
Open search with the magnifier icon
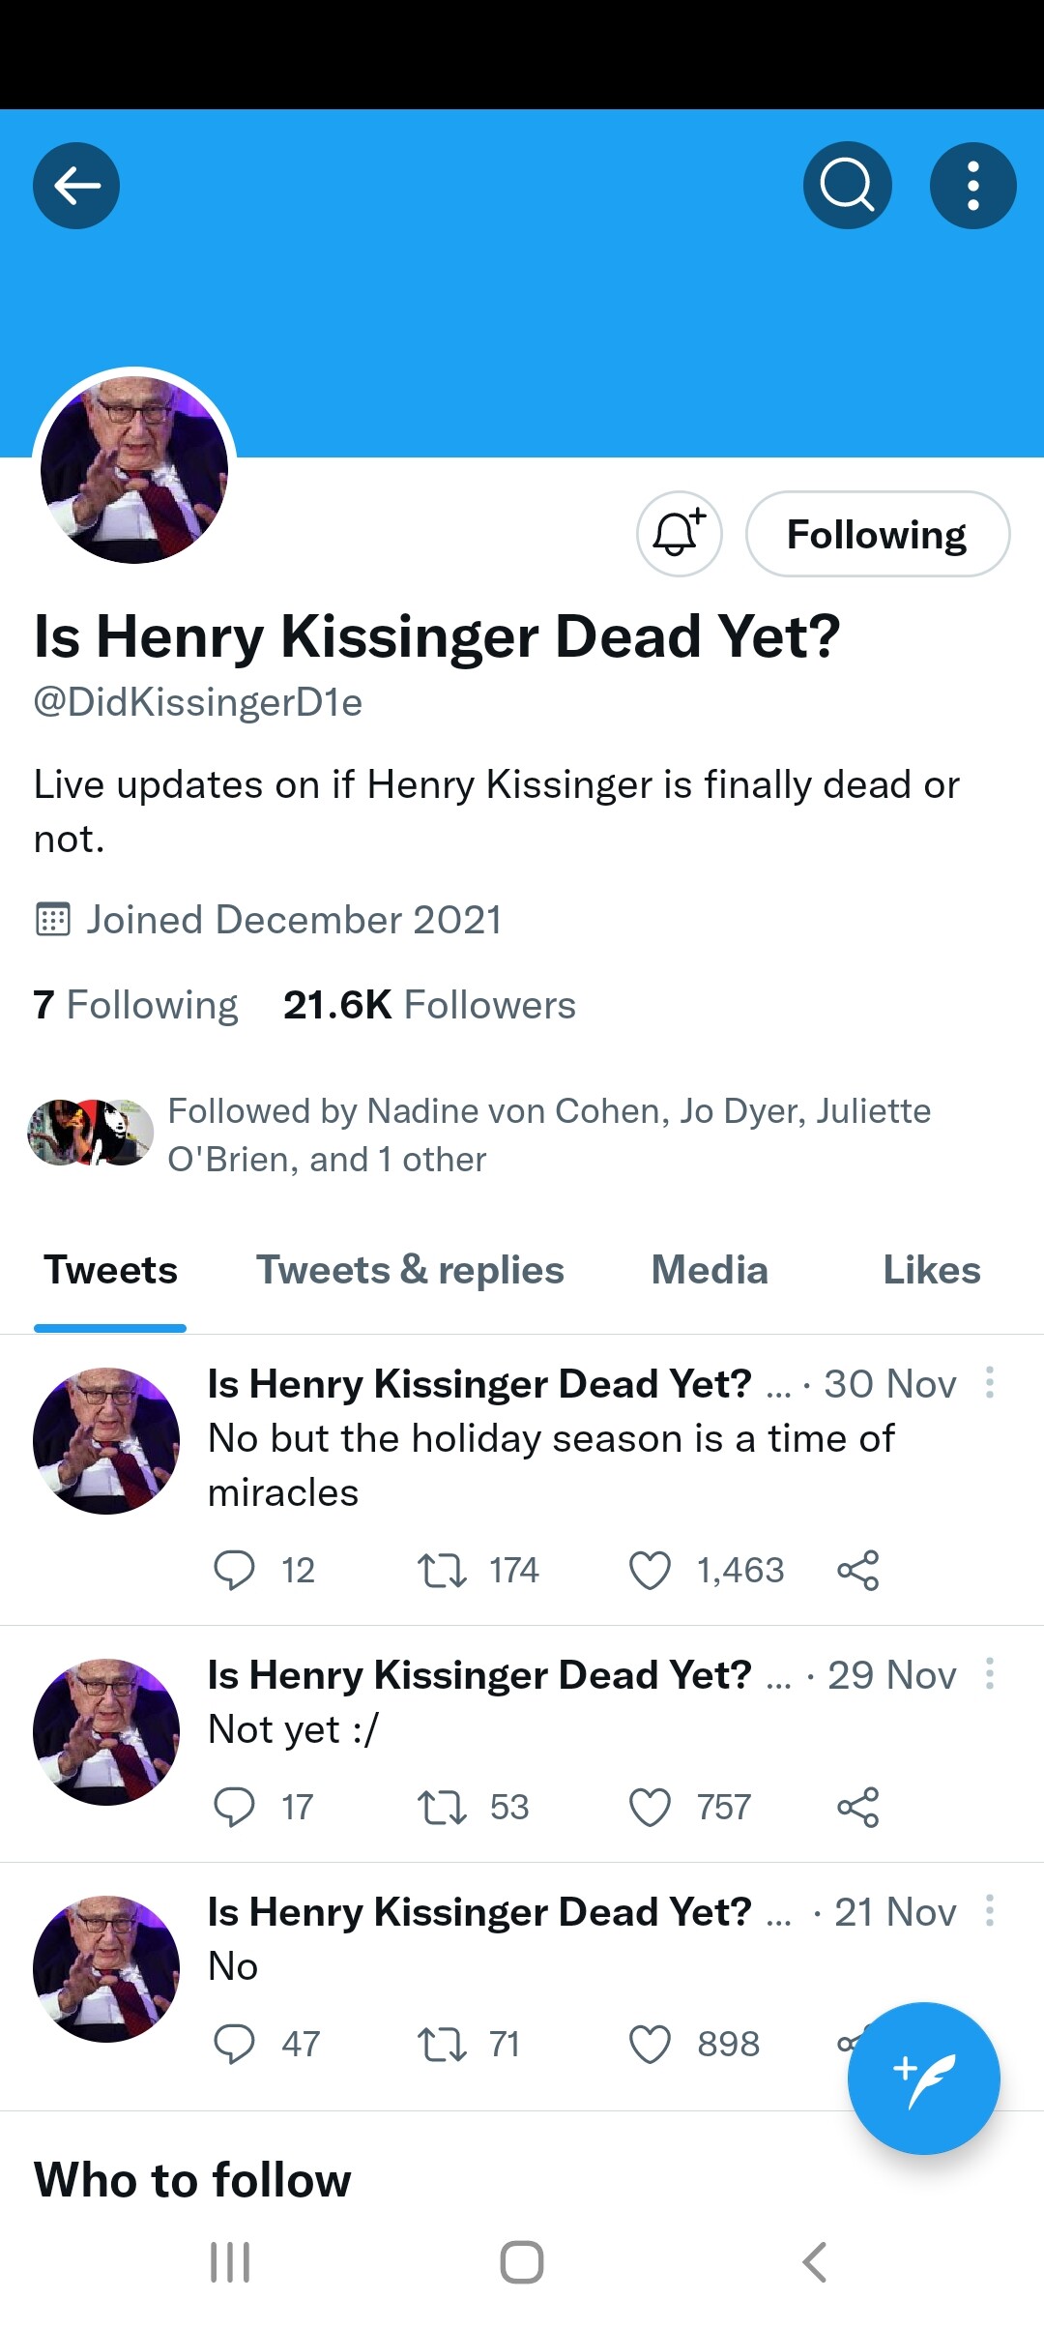click(847, 186)
